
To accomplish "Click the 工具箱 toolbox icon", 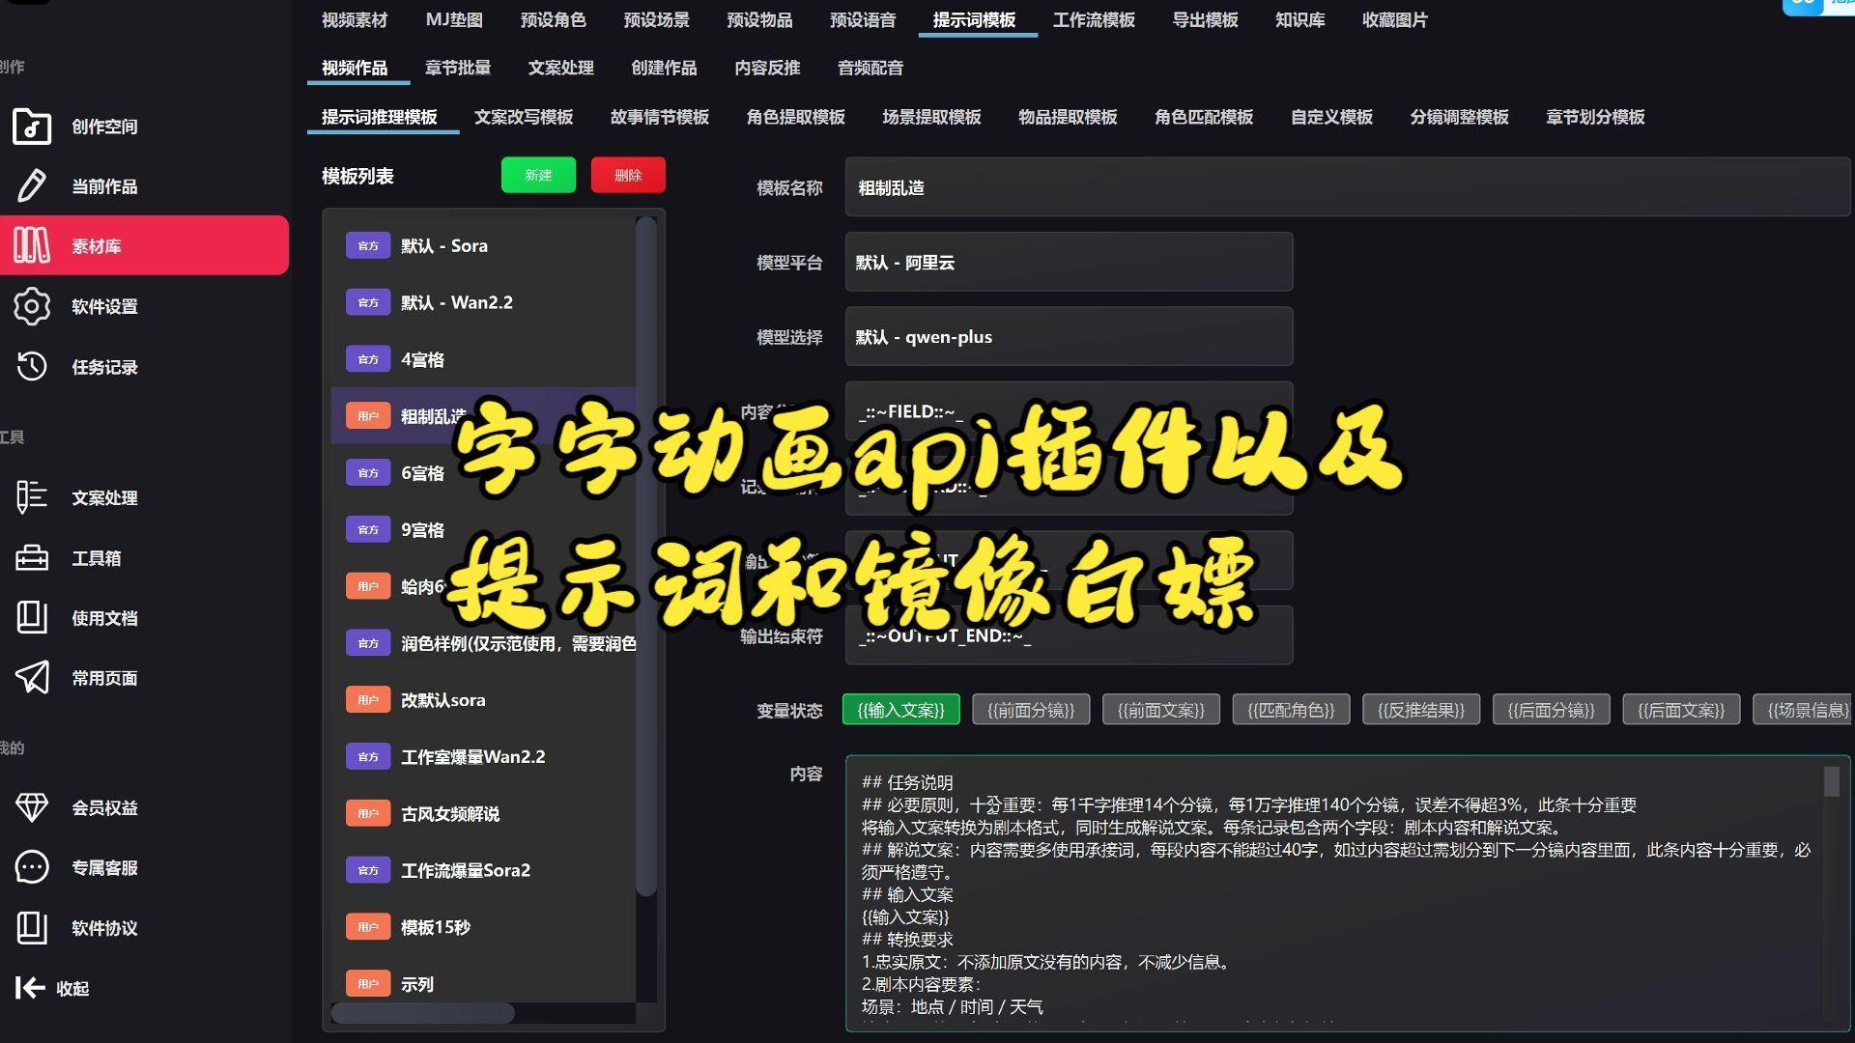I will (32, 558).
